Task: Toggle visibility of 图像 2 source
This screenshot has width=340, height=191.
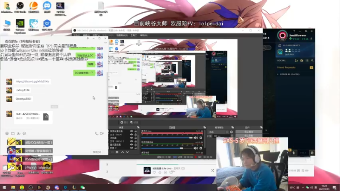Action: (x=131, y=148)
